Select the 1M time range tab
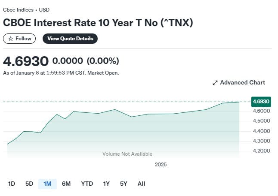The height and width of the screenshot is (196, 278). [x=47, y=184]
